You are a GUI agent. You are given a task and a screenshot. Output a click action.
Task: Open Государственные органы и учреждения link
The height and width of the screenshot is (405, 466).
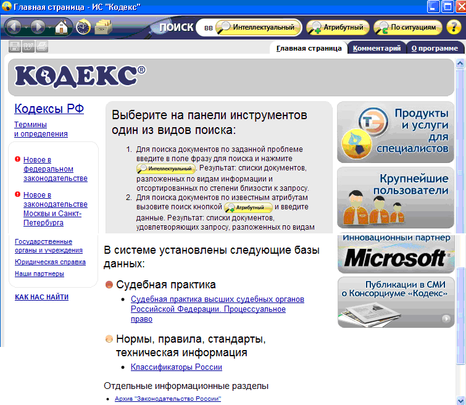click(x=49, y=246)
